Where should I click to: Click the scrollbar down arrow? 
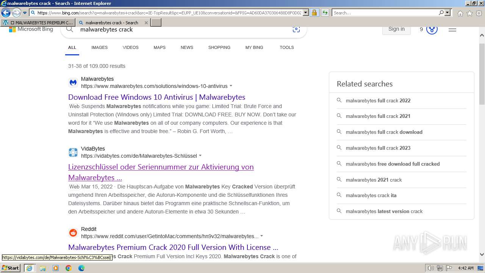pyautogui.click(x=482, y=255)
